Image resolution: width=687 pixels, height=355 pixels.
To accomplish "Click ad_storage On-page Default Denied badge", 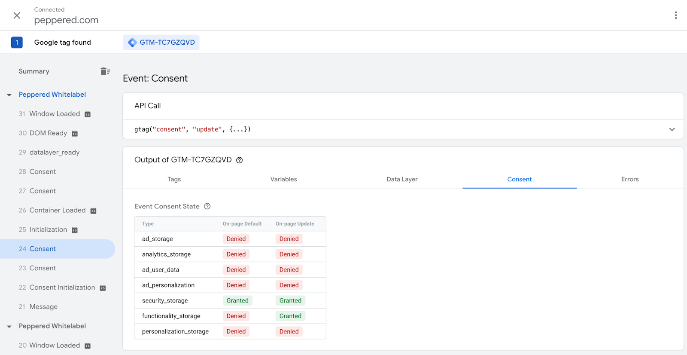I will 236,239.
